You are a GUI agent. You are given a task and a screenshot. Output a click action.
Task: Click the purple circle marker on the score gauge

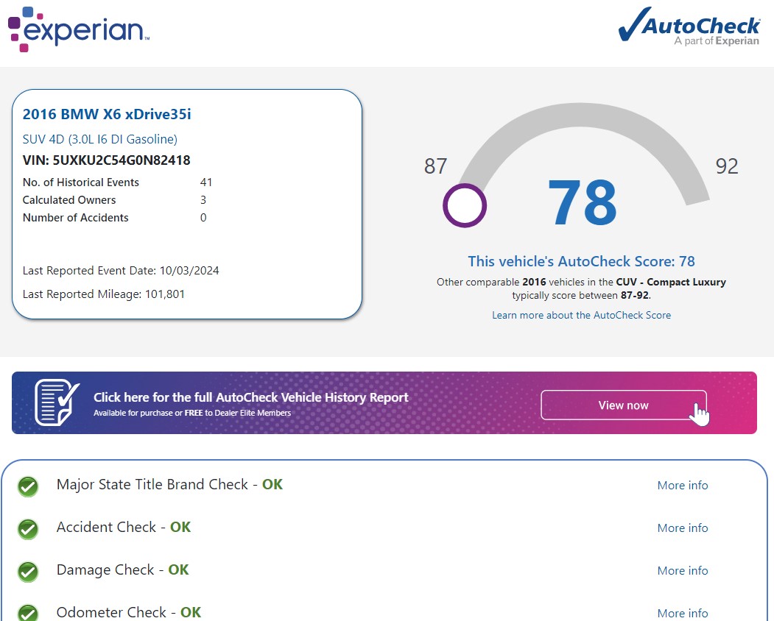(465, 205)
